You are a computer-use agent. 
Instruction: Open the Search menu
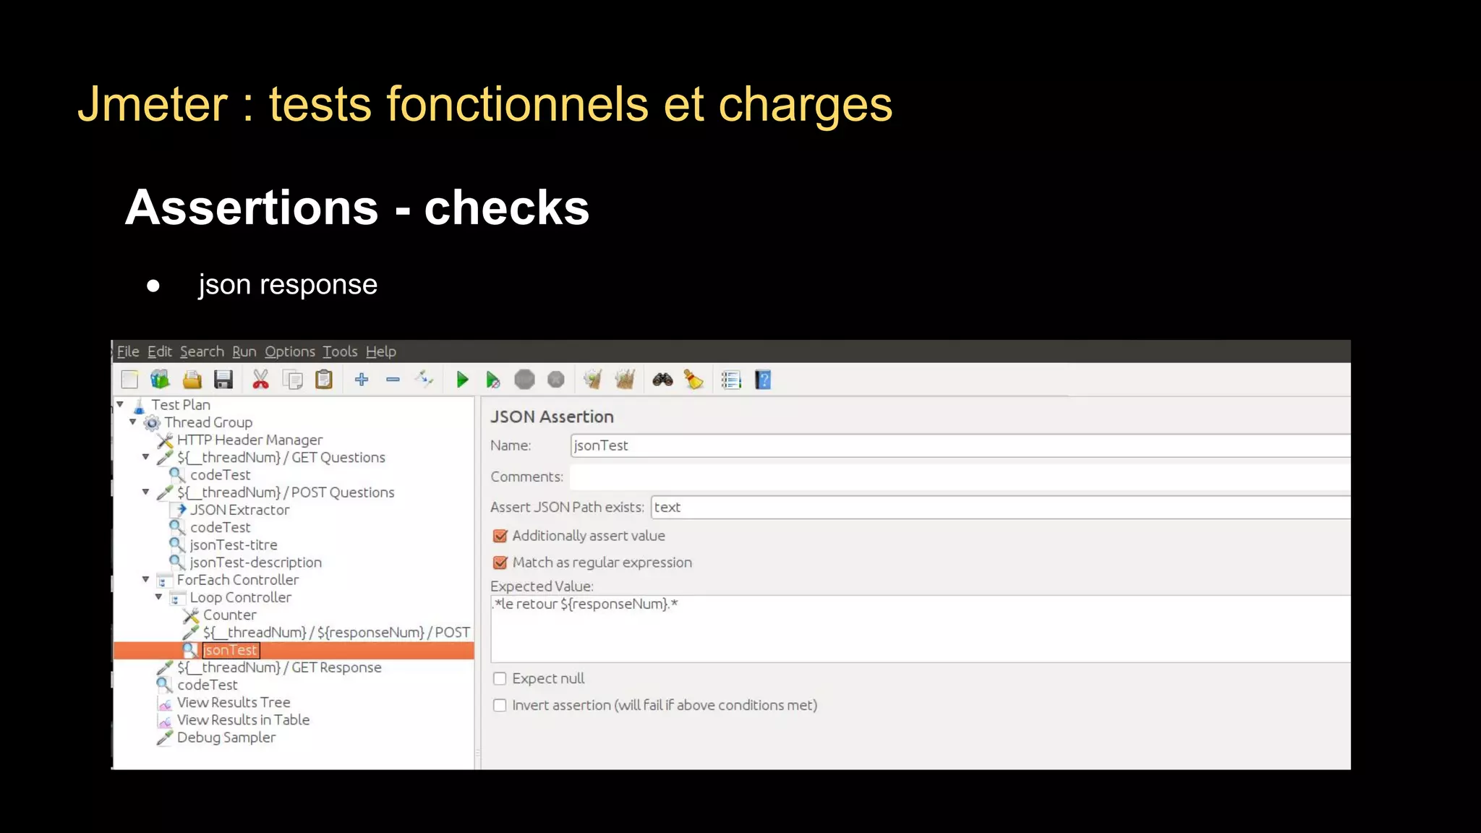(202, 351)
